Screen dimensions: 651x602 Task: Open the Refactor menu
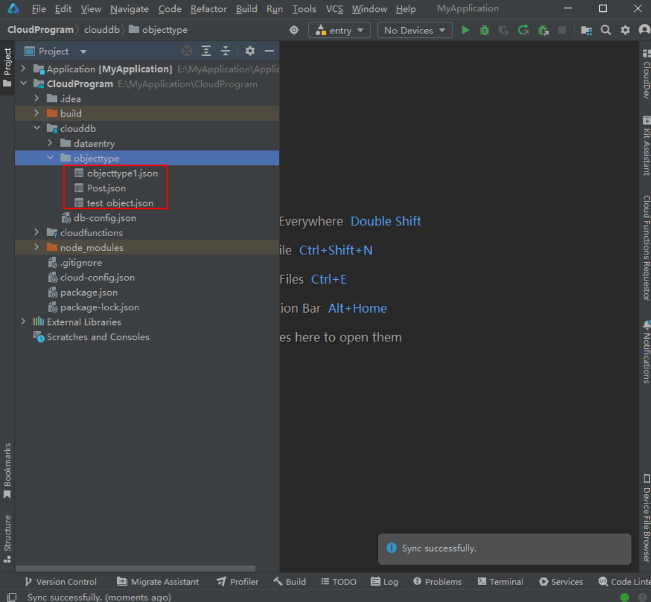[209, 8]
